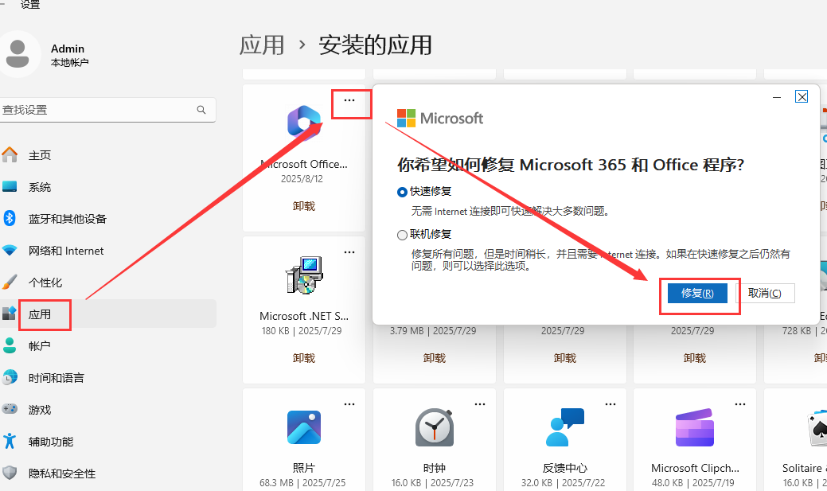Open more options menu for 照片
827x491 pixels.
349,404
